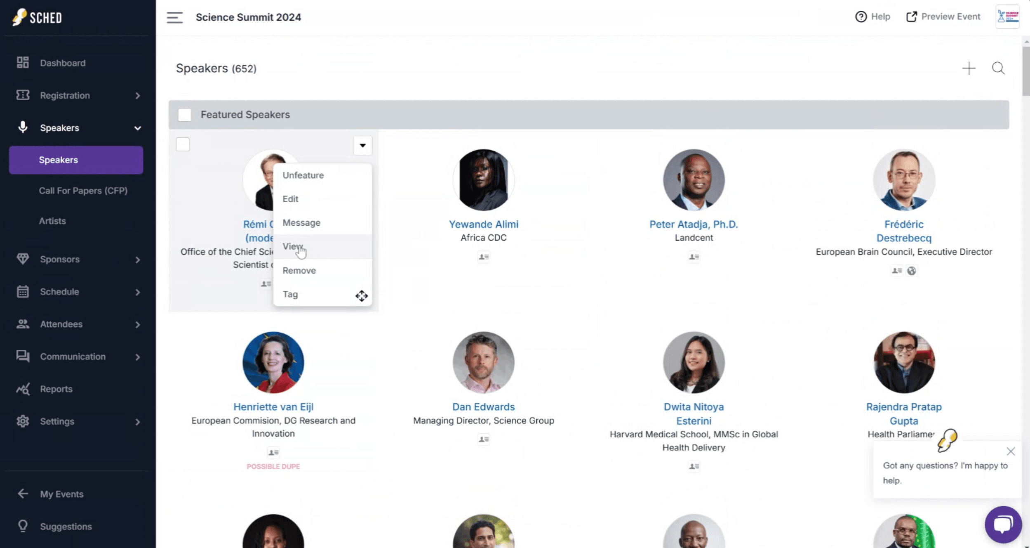This screenshot has height=548, width=1030.
Task: Check the Featured Speakers checkbox
Action: (185, 115)
